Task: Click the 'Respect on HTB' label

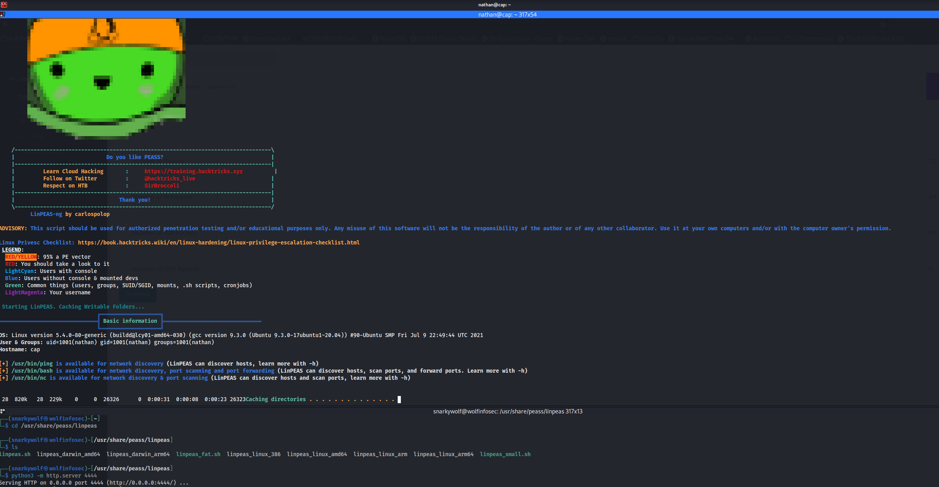Action: (65, 186)
